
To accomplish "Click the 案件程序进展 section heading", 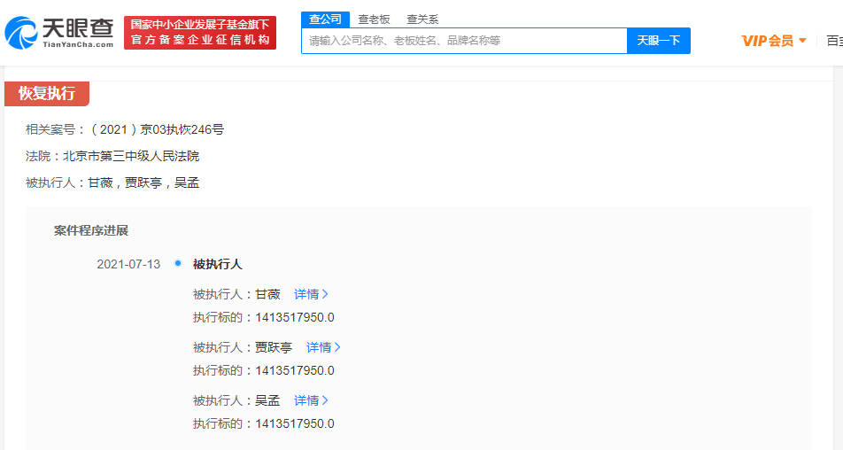I will (x=91, y=230).
